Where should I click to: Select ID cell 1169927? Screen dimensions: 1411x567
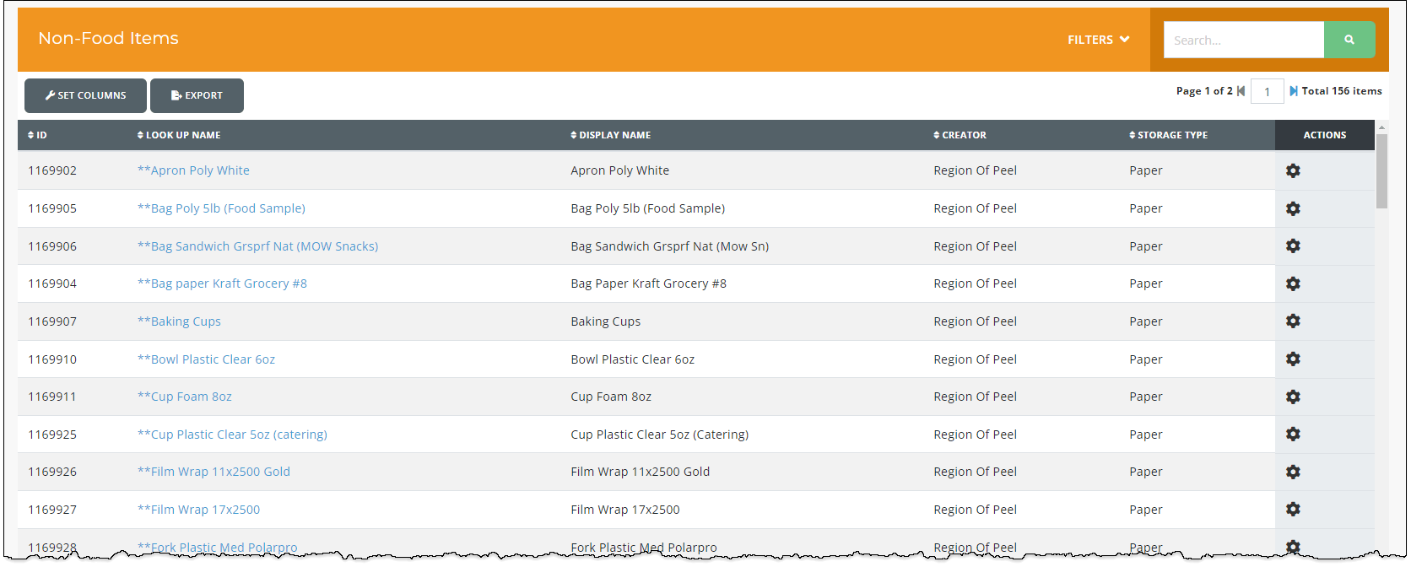click(x=52, y=510)
